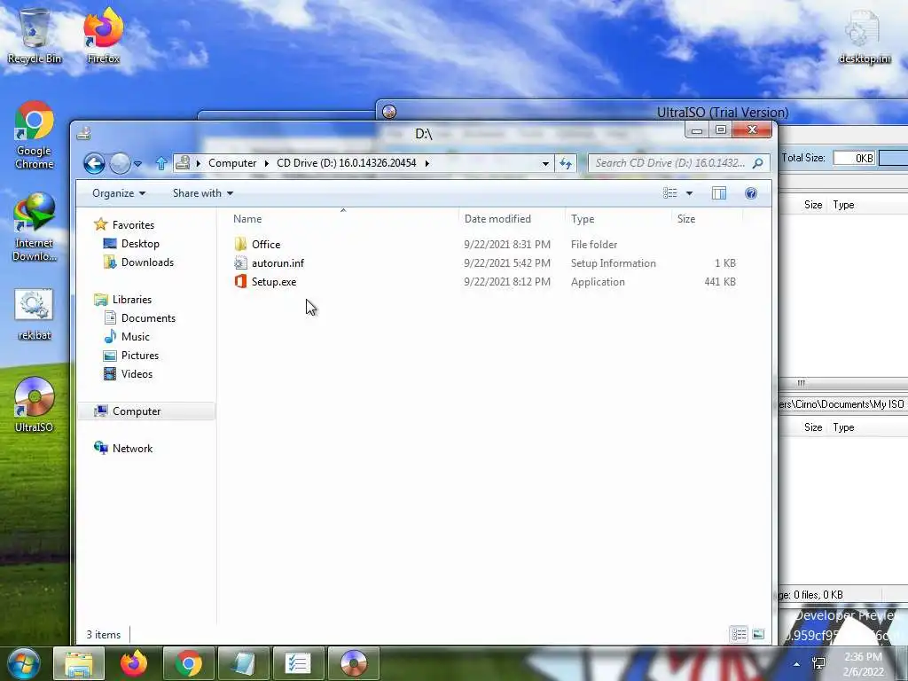Sort files by Date modified column
908x681 pixels.
coord(497,219)
